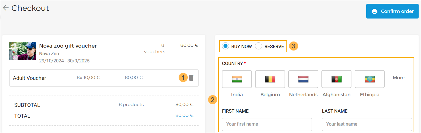
Task: Click the Nova Zoo vendor name
Action: (x=49, y=54)
